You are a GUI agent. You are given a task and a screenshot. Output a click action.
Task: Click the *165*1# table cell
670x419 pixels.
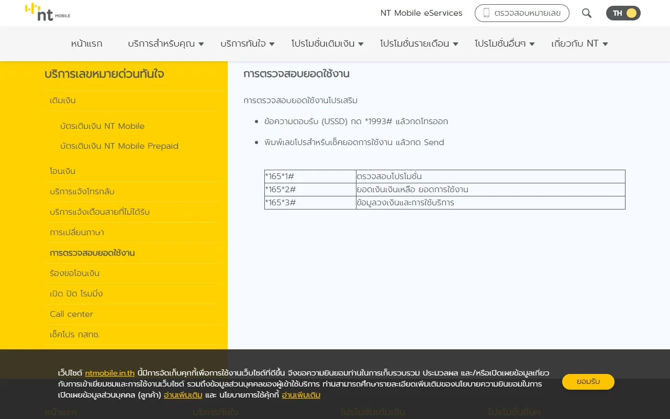coord(310,177)
